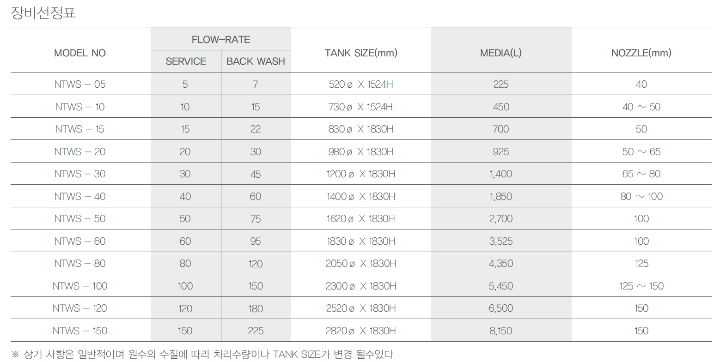
Task: Click the footnote about TANK SIZE changes
Action: point(202,354)
